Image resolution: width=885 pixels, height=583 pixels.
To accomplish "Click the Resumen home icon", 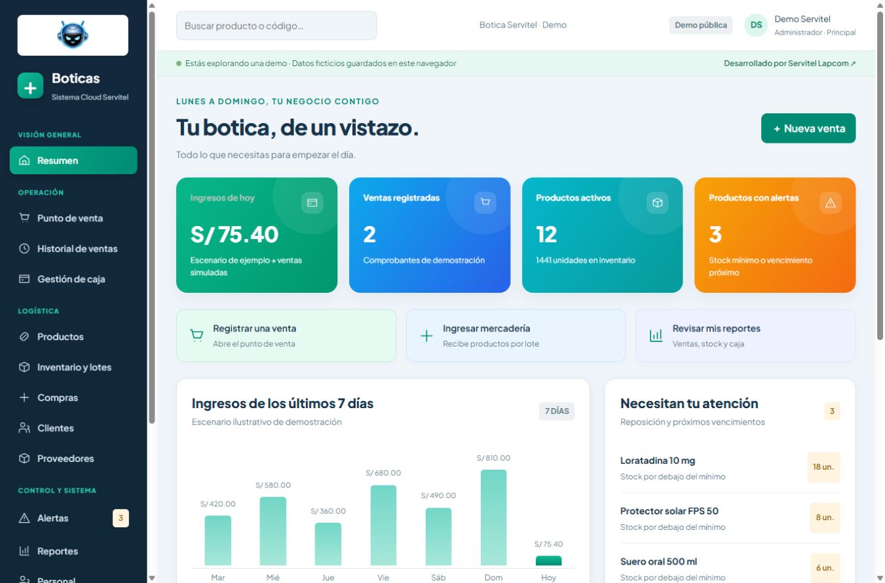I will [24, 160].
